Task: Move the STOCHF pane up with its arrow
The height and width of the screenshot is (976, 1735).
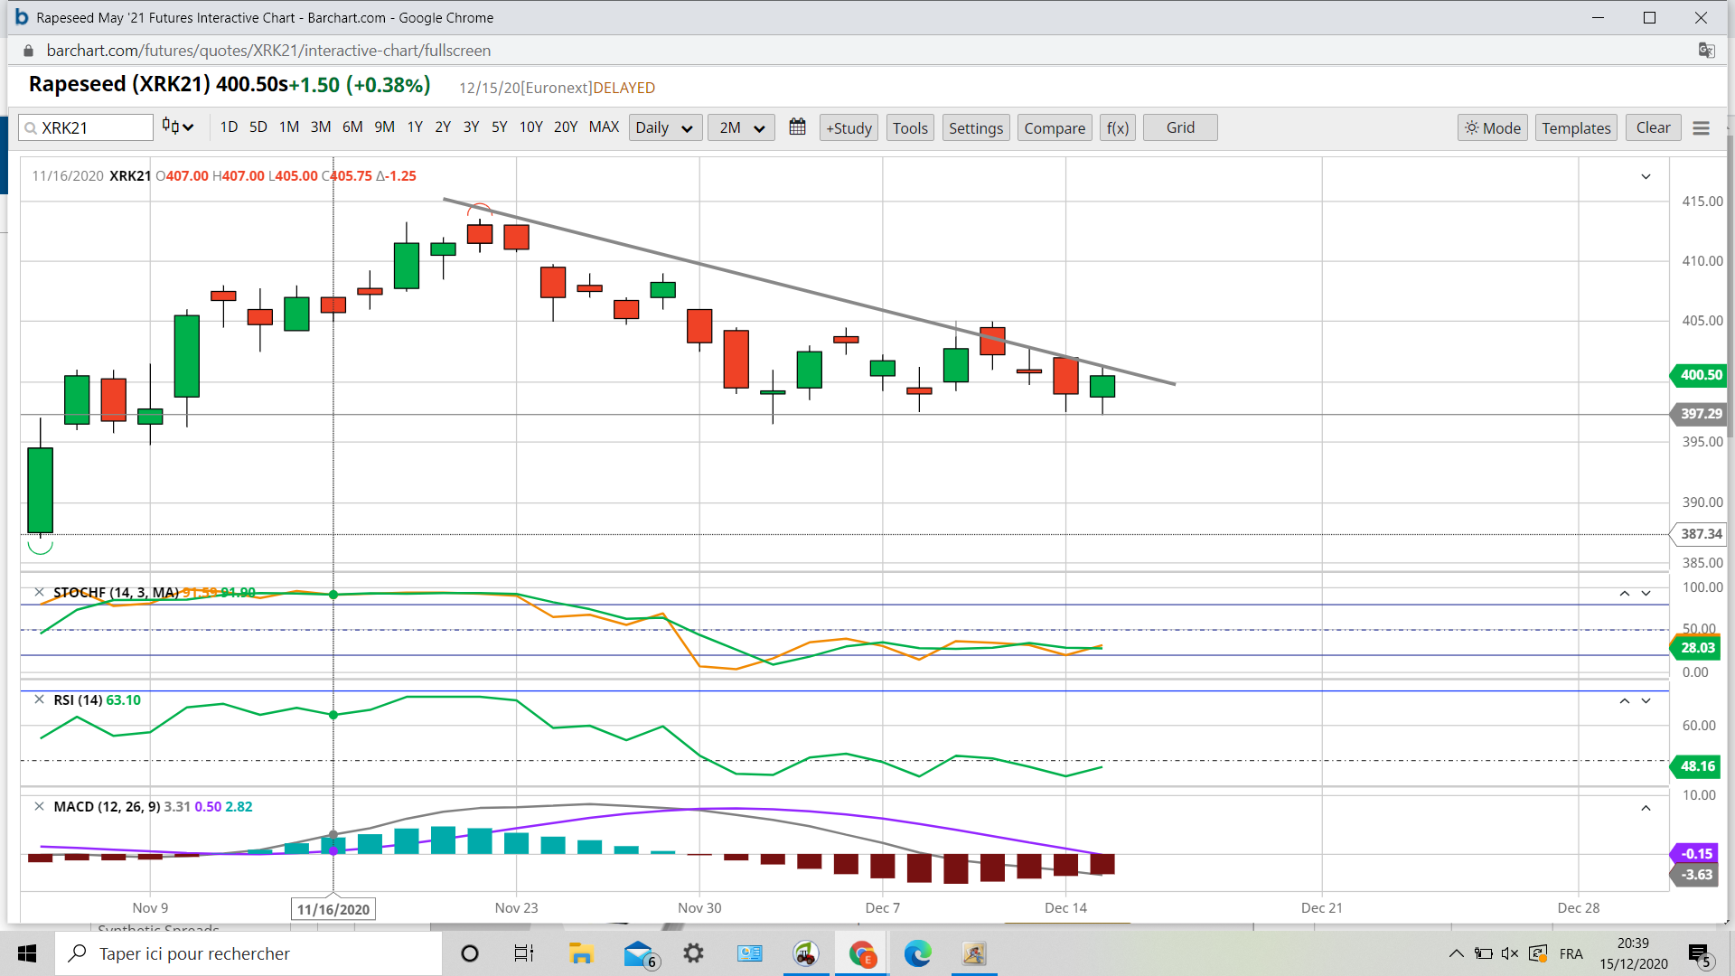Action: [1624, 594]
